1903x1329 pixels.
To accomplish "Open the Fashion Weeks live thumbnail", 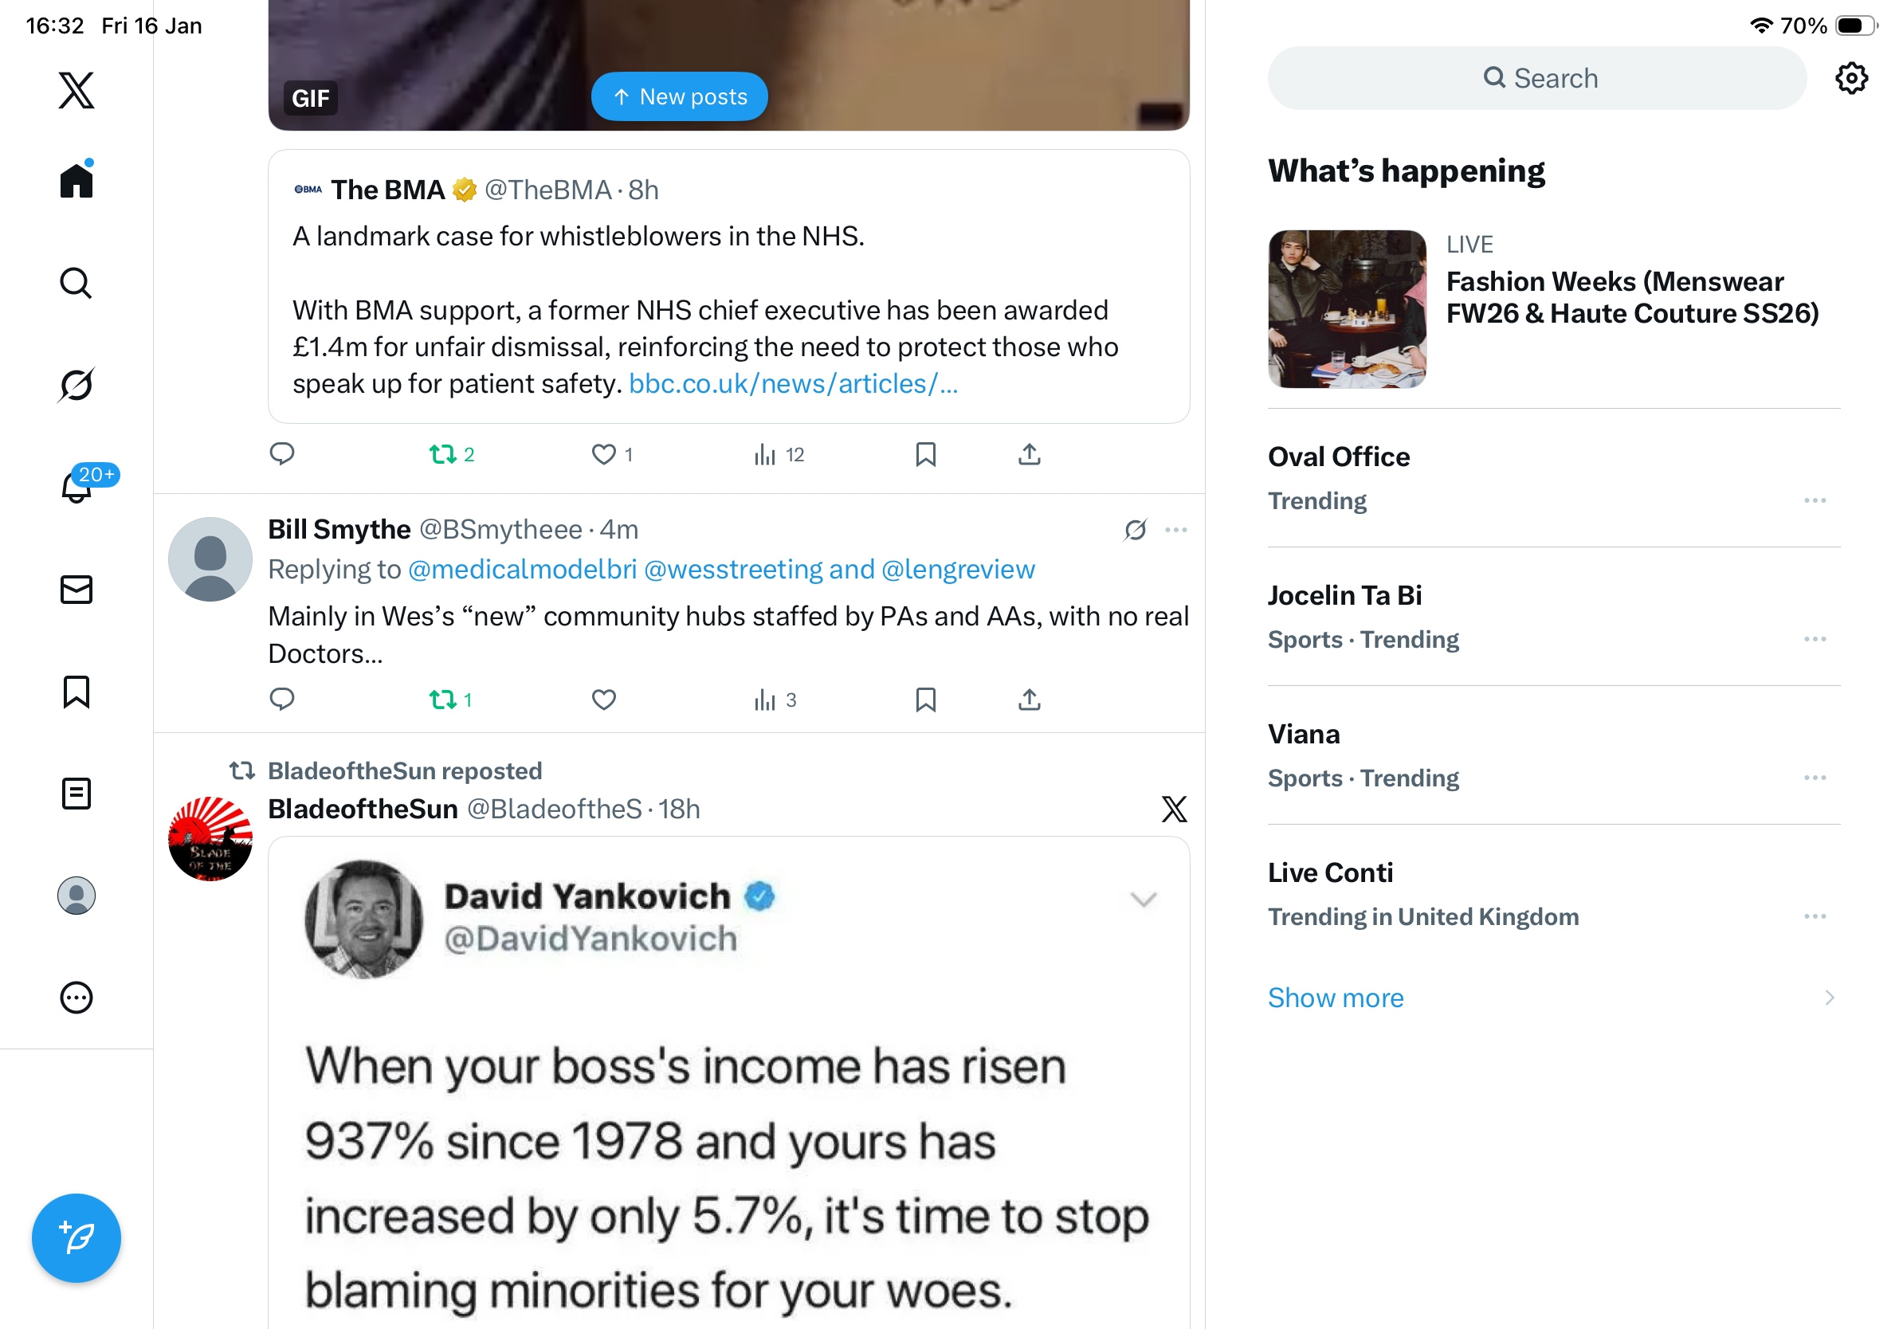I will tap(1346, 309).
